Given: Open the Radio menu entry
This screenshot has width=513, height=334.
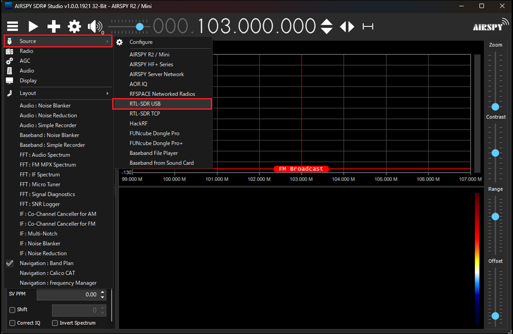Looking at the screenshot, I should 59,51.
